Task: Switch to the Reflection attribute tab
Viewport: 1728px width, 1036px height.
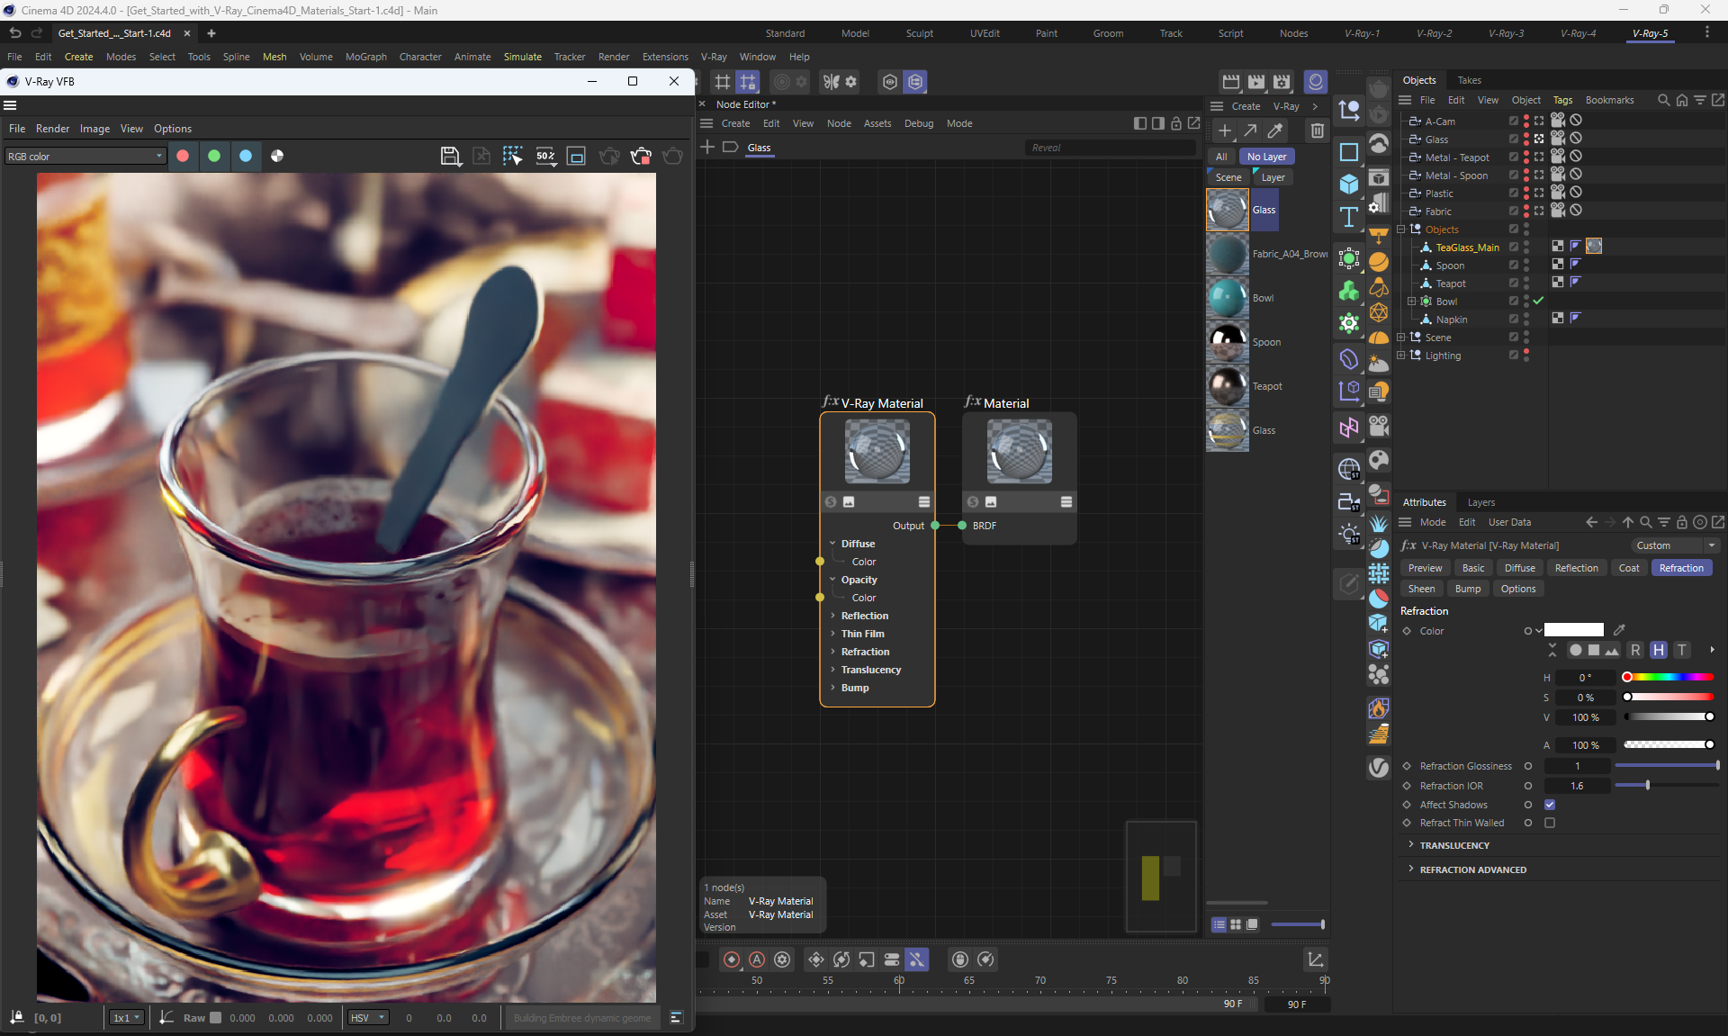Action: click(1576, 568)
